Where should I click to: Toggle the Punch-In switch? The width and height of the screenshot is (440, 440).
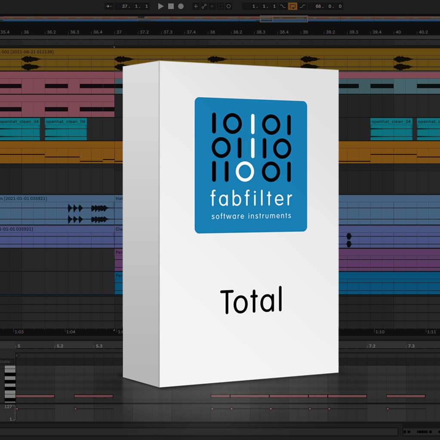(x=283, y=6)
